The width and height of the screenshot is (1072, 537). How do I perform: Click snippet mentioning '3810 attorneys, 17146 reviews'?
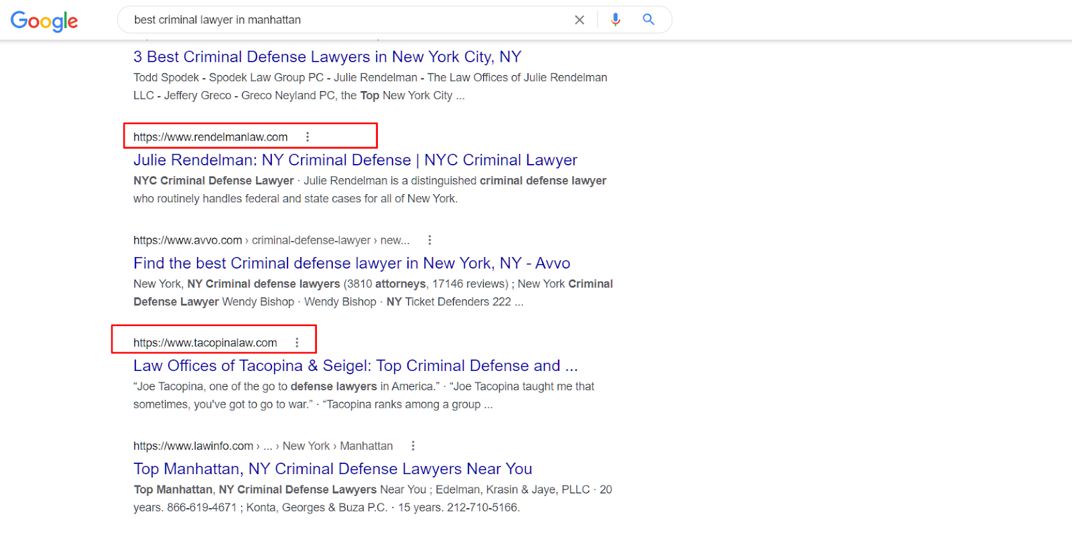point(373,284)
